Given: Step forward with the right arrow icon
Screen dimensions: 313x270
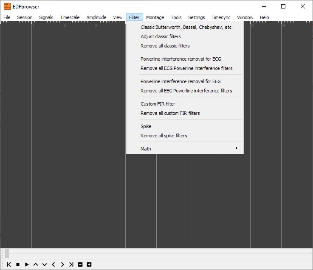Looking at the screenshot, I should click(62, 264).
